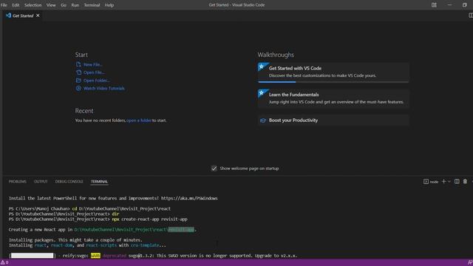Switch to the Output panel tab
Screen dimensions: 473x266
point(41,182)
